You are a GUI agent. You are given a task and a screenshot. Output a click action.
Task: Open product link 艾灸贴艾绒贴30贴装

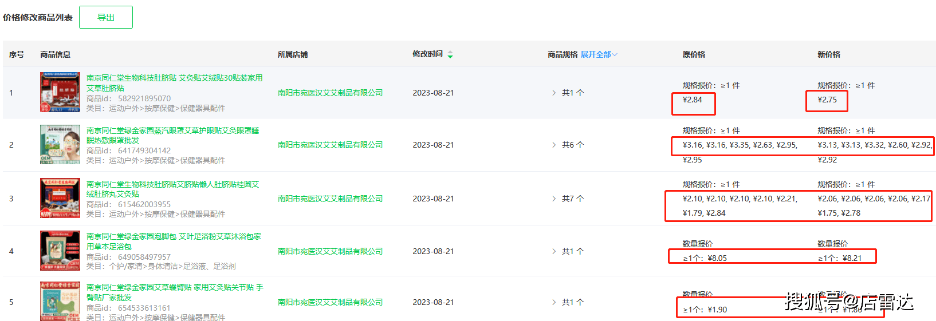(x=175, y=82)
